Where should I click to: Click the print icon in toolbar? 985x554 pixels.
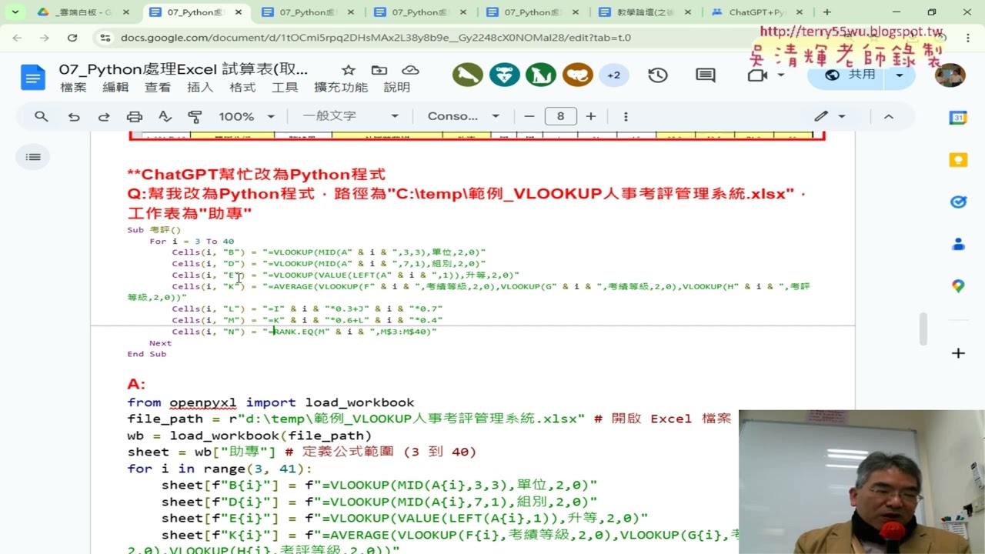135,116
